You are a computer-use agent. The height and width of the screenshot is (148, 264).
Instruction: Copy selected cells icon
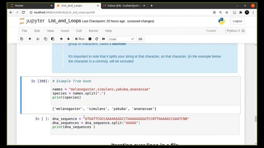45,39
